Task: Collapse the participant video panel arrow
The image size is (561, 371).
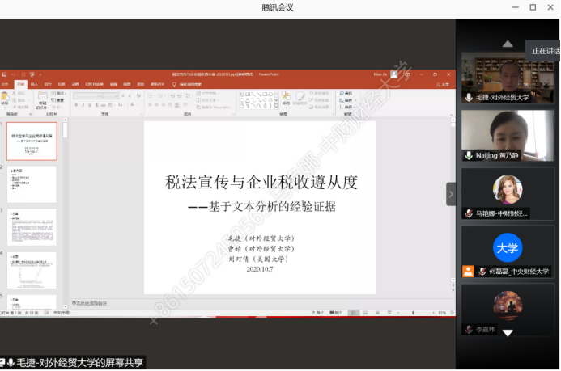Action: pyautogui.click(x=451, y=193)
